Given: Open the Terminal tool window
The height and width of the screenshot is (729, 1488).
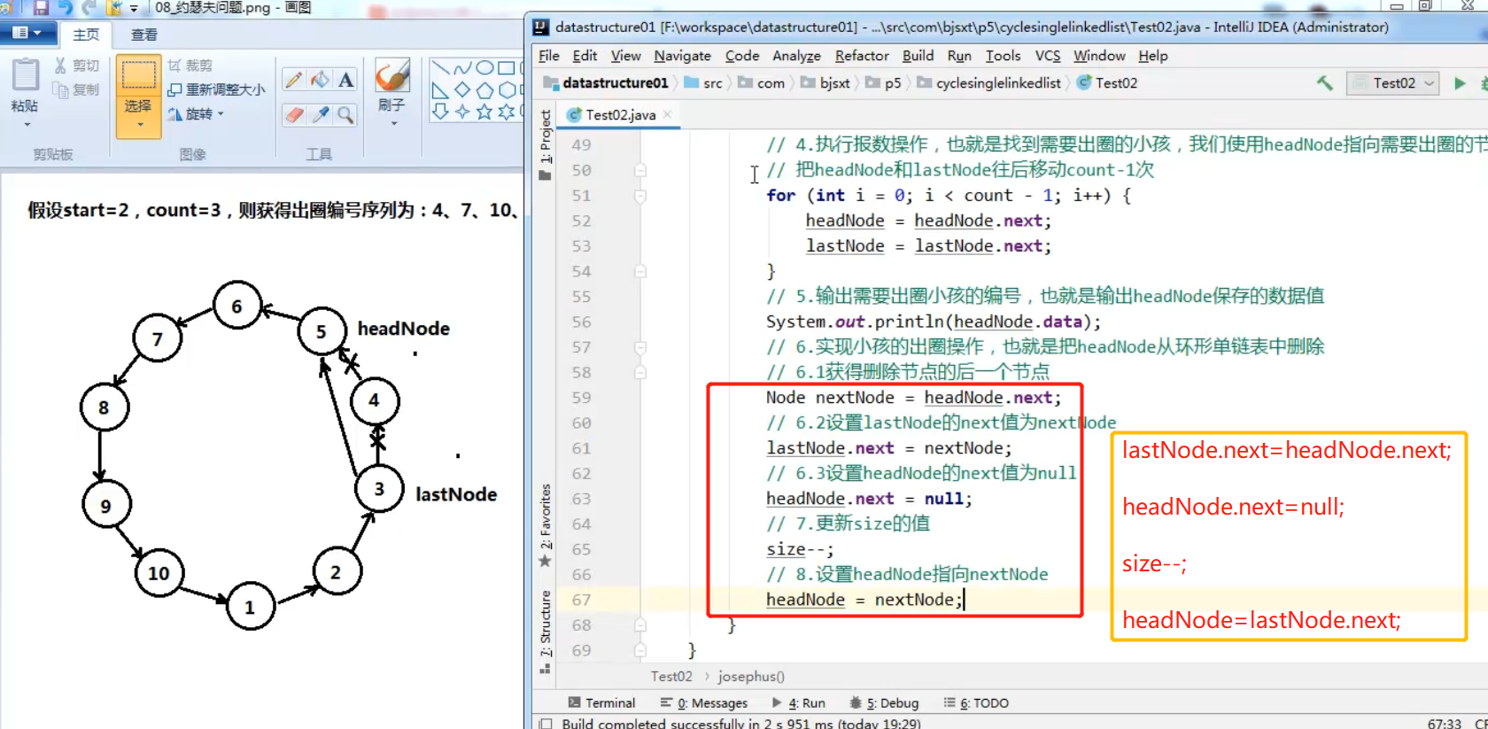Looking at the screenshot, I should coord(601,703).
